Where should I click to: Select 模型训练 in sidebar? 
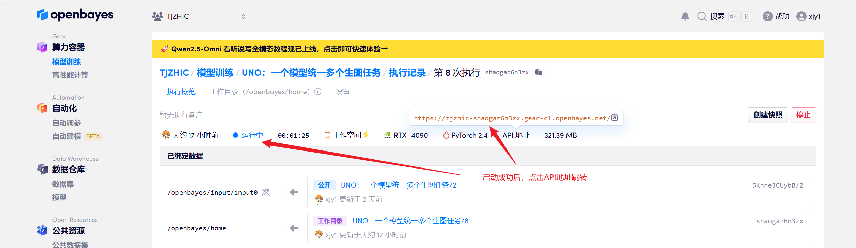(66, 62)
